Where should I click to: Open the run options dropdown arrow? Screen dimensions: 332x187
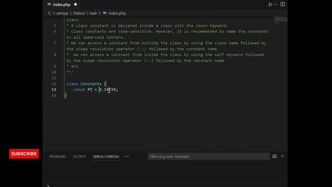275,5
